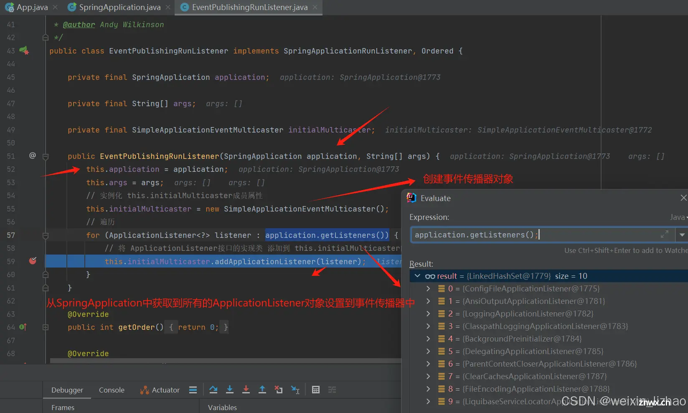Viewport: 688px width, 413px height.
Task: Toggle the breakpoint on line 59
Action: pyautogui.click(x=33, y=261)
